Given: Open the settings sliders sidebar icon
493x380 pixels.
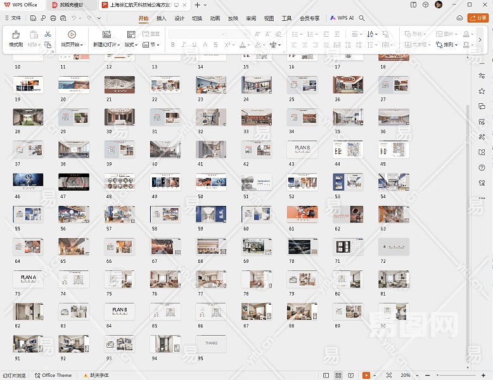Looking at the screenshot, I should coord(482,76).
